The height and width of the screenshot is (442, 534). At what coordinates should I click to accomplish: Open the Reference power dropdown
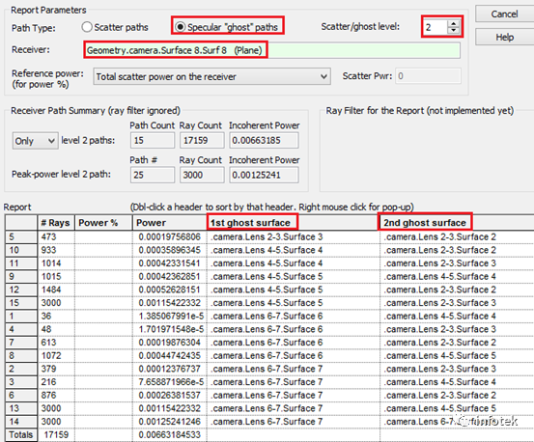tap(211, 76)
